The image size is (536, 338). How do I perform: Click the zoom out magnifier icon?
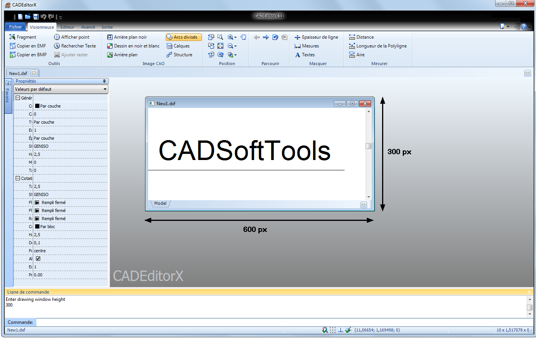click(230, 46)
